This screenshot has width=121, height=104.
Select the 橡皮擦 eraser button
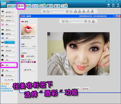pyautogui.click(x=28, y=70)
